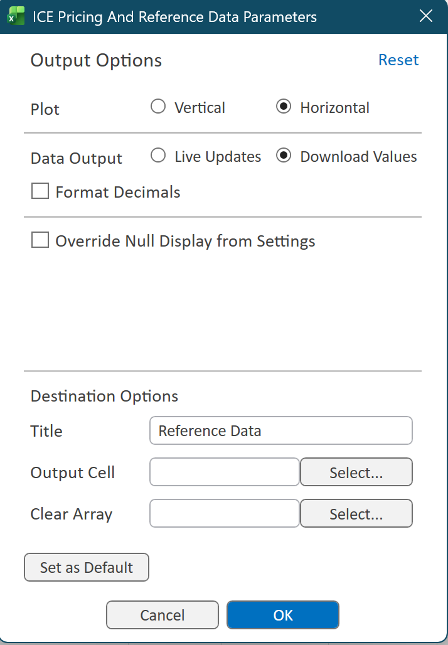Open the Clear Array Select dialog
448x645 pixels.
pyautogui.click(x=356, y=513)
